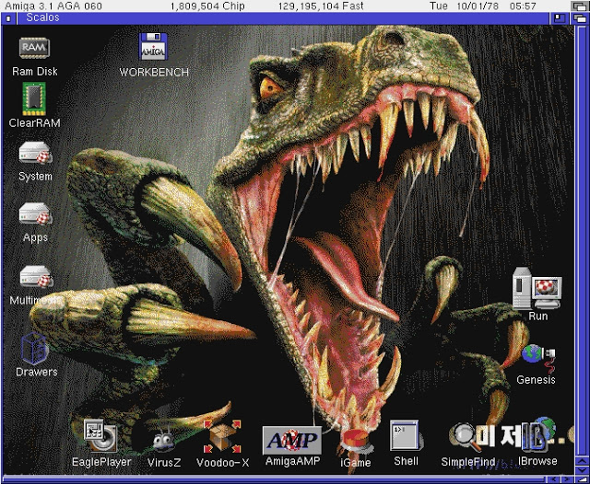Start the Genesis network icon
The height and width of the screenshot is (484, 590).
(x=538, y=357)
